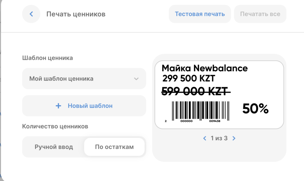This screenshot has width=304, height=181.
Task: Click the Печать ценников page title
Action: [x=76, y=14]
